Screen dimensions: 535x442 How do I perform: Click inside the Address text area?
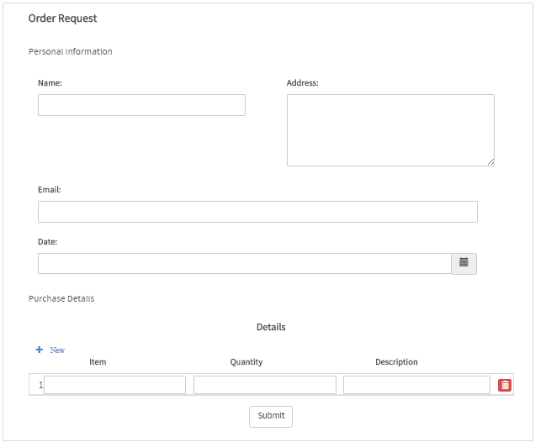389,129
